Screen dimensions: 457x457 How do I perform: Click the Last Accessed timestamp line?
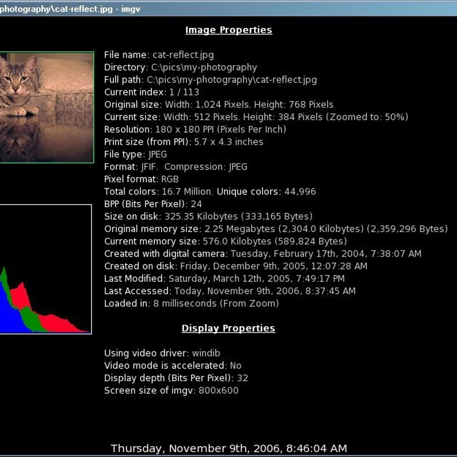(x=230, y=291)
